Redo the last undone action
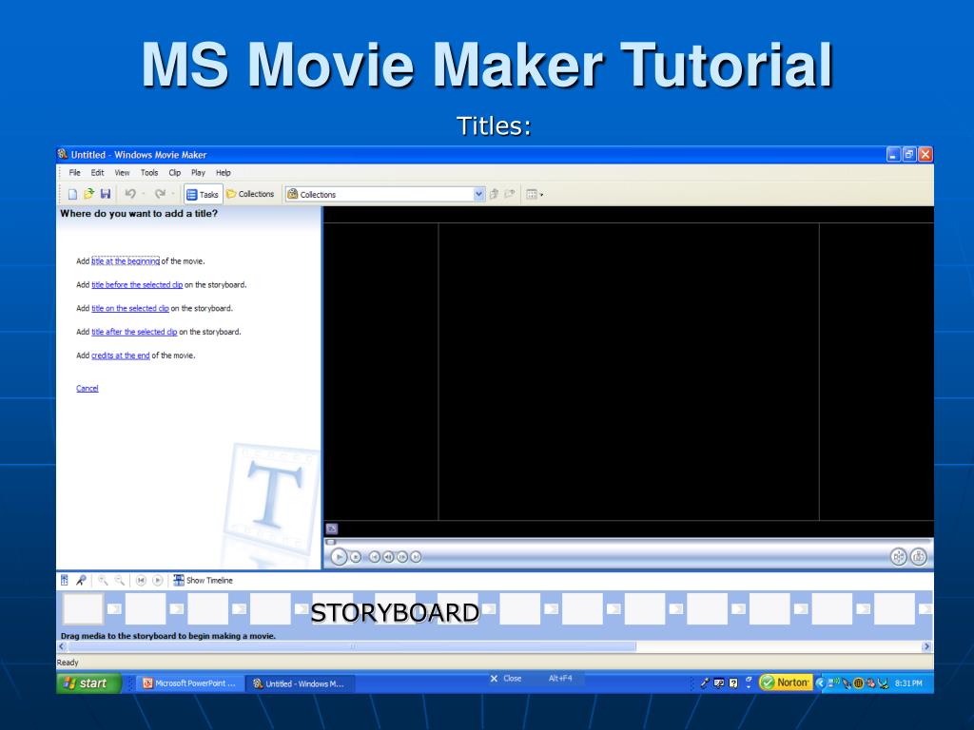The width and height of the screenshot is (974, 730). (160, 194)
